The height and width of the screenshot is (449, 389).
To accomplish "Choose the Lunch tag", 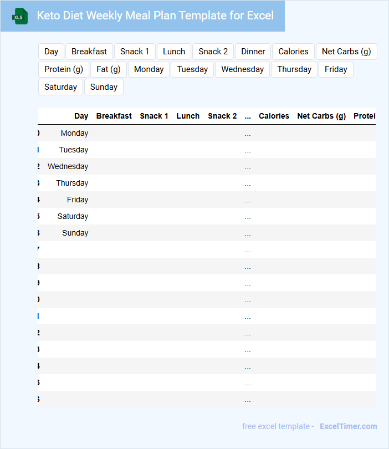I will coord(174,52).
